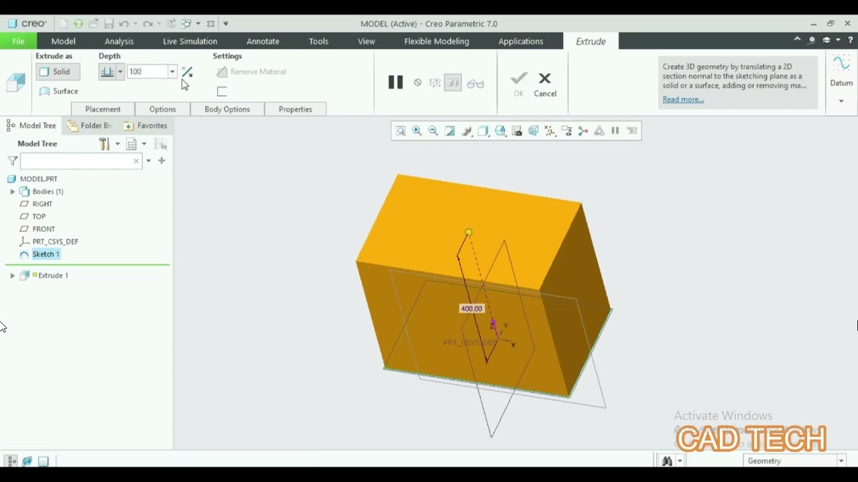Open the Datum Display Filters icon
This screenshot has height=482, width=858.
click(550, 131)
